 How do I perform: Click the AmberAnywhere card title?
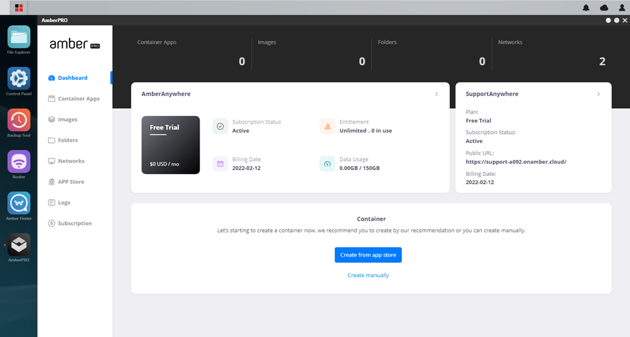pyautogui.click(x=166, y=94)
